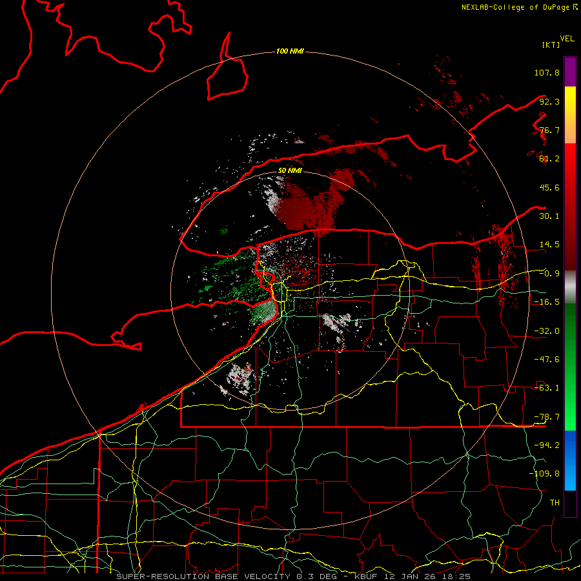
Task: Click the [KT] units label
Action: pos(551,45)
